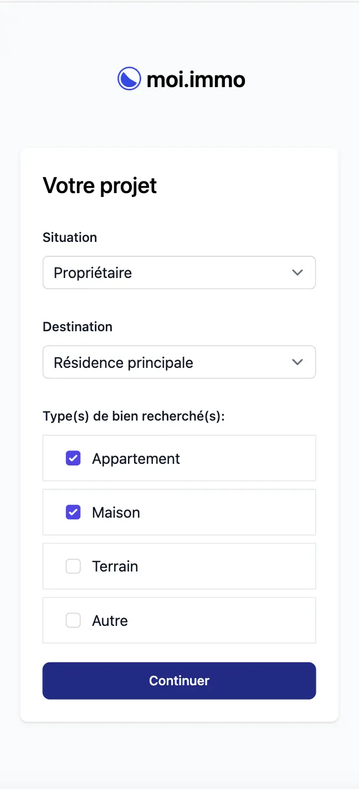
Task: Click the Maison label text
Action: [x=116, y=512]
